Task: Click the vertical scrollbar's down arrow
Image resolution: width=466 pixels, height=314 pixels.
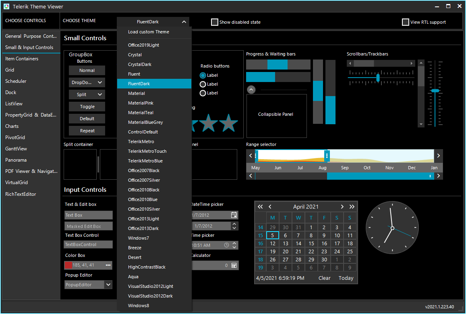Action: [421, 124]
